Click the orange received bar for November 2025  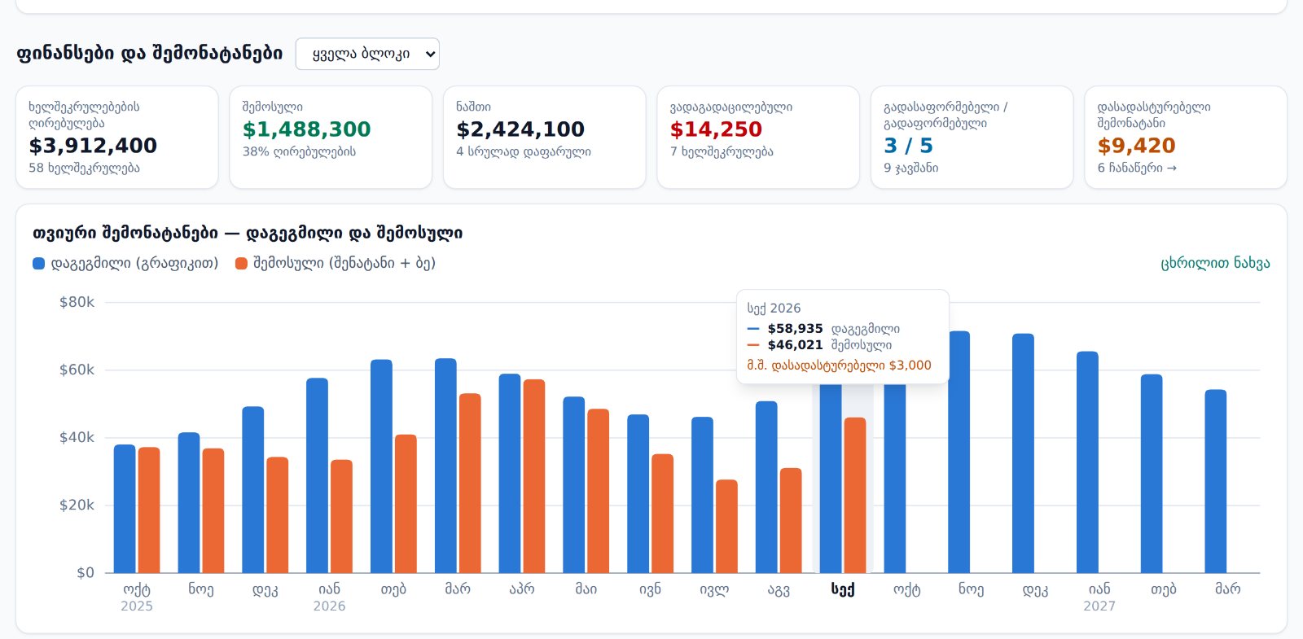coord(213,511)
